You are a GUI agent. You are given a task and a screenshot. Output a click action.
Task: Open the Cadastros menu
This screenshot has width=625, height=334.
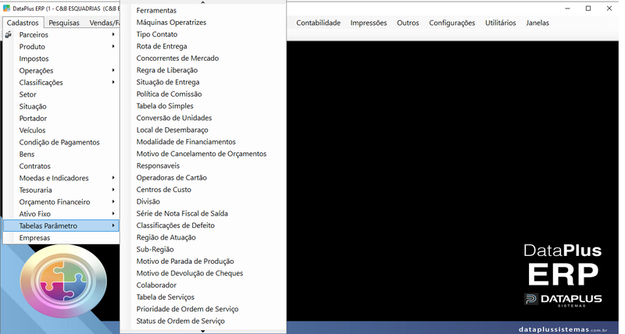23,23
